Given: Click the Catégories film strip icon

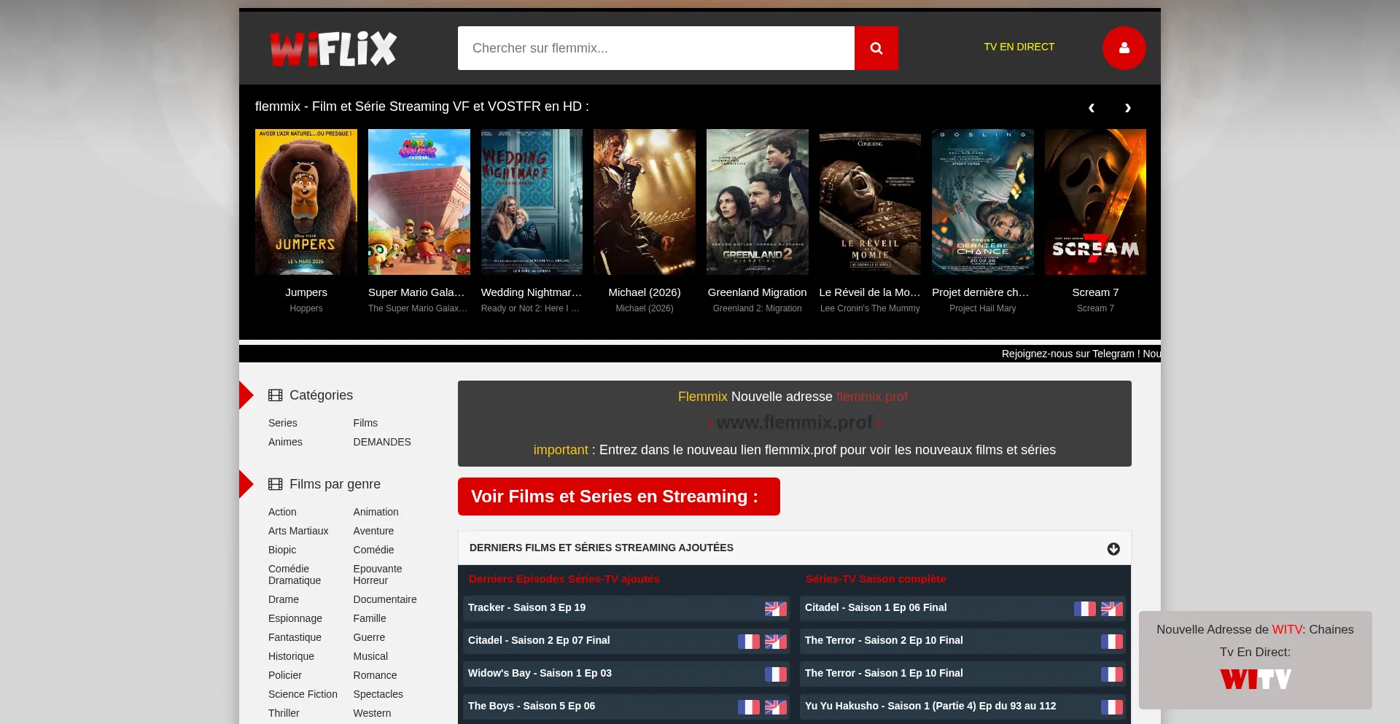Looking at the screenshot, I should coord(275,395).
